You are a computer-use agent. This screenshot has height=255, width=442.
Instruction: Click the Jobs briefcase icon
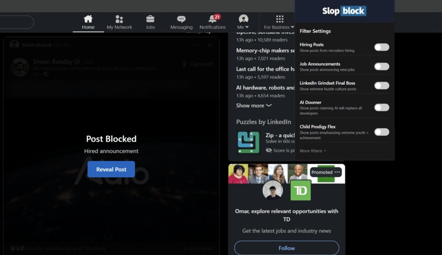click(150, 19)
